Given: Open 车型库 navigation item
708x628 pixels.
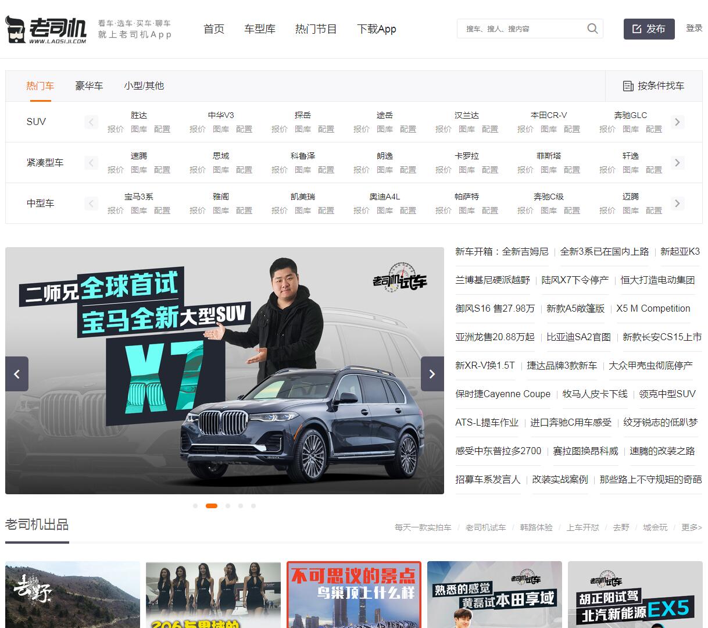Looking at the screenshot, I should (x=260, y=29).
